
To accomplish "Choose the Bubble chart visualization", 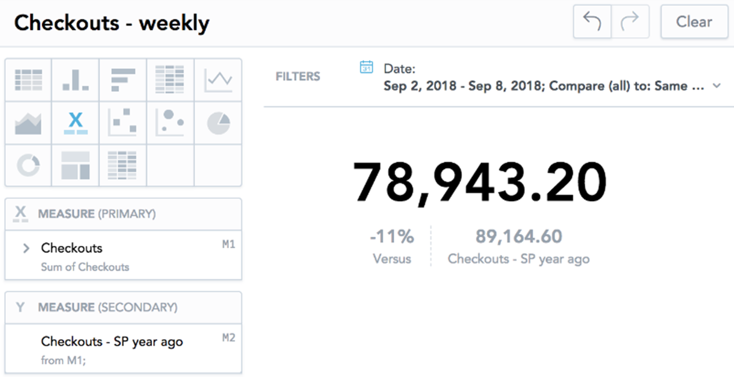I will click(170, 123).
